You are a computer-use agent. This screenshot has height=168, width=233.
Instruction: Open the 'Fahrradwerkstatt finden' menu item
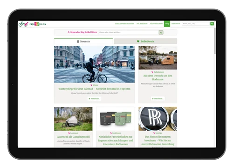click(x=124, y=24)
